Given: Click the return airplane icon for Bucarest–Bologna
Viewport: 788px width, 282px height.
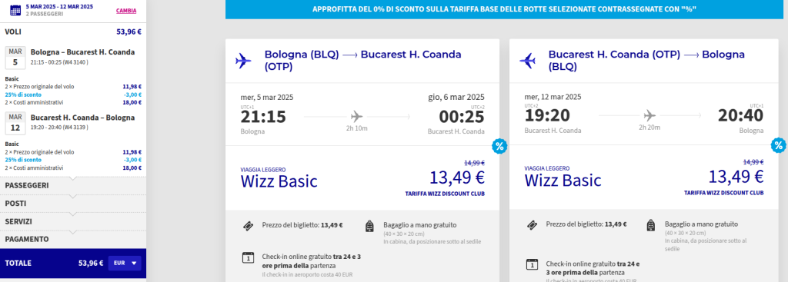Looking at the screenshot, I should (528, 61).
